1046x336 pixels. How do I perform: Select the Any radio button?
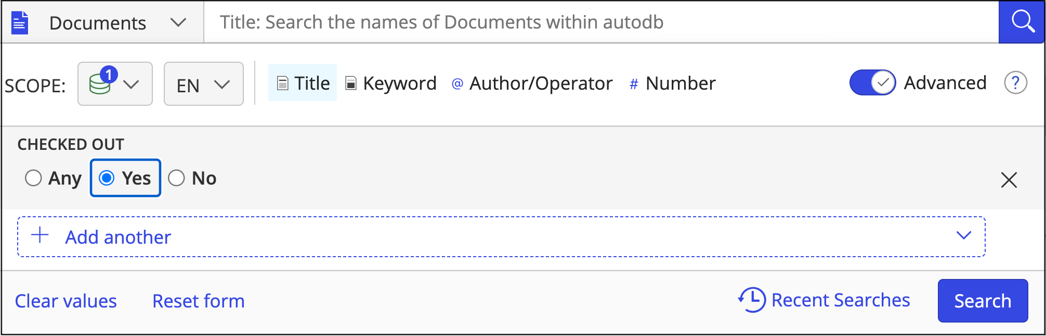[x=33, y=178]
